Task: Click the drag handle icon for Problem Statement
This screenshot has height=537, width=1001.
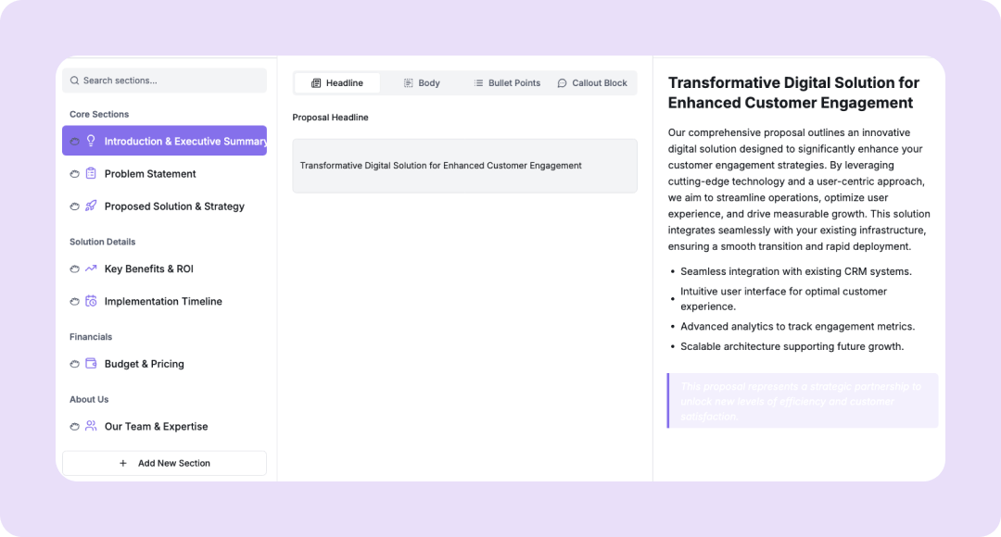Action: tap(74, 174)
